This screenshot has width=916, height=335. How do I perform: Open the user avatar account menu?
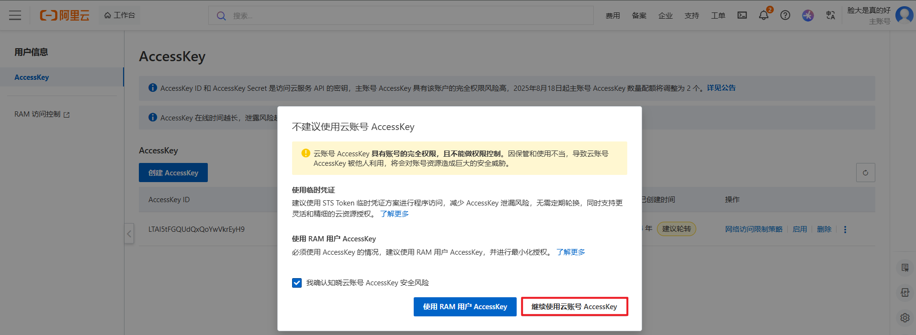point(904,15)
